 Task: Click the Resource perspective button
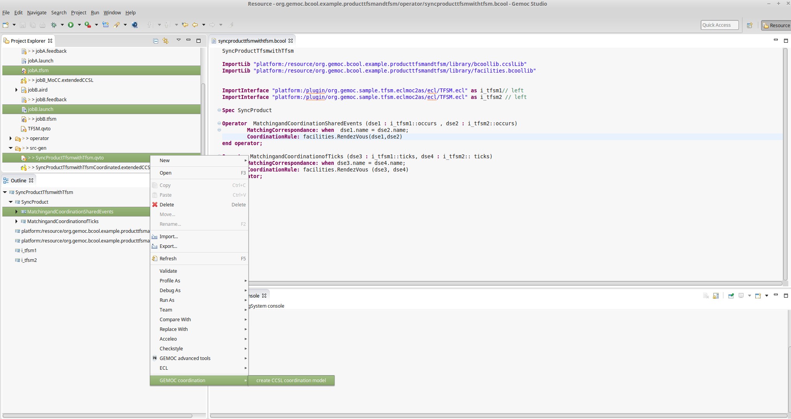(776, 25)
